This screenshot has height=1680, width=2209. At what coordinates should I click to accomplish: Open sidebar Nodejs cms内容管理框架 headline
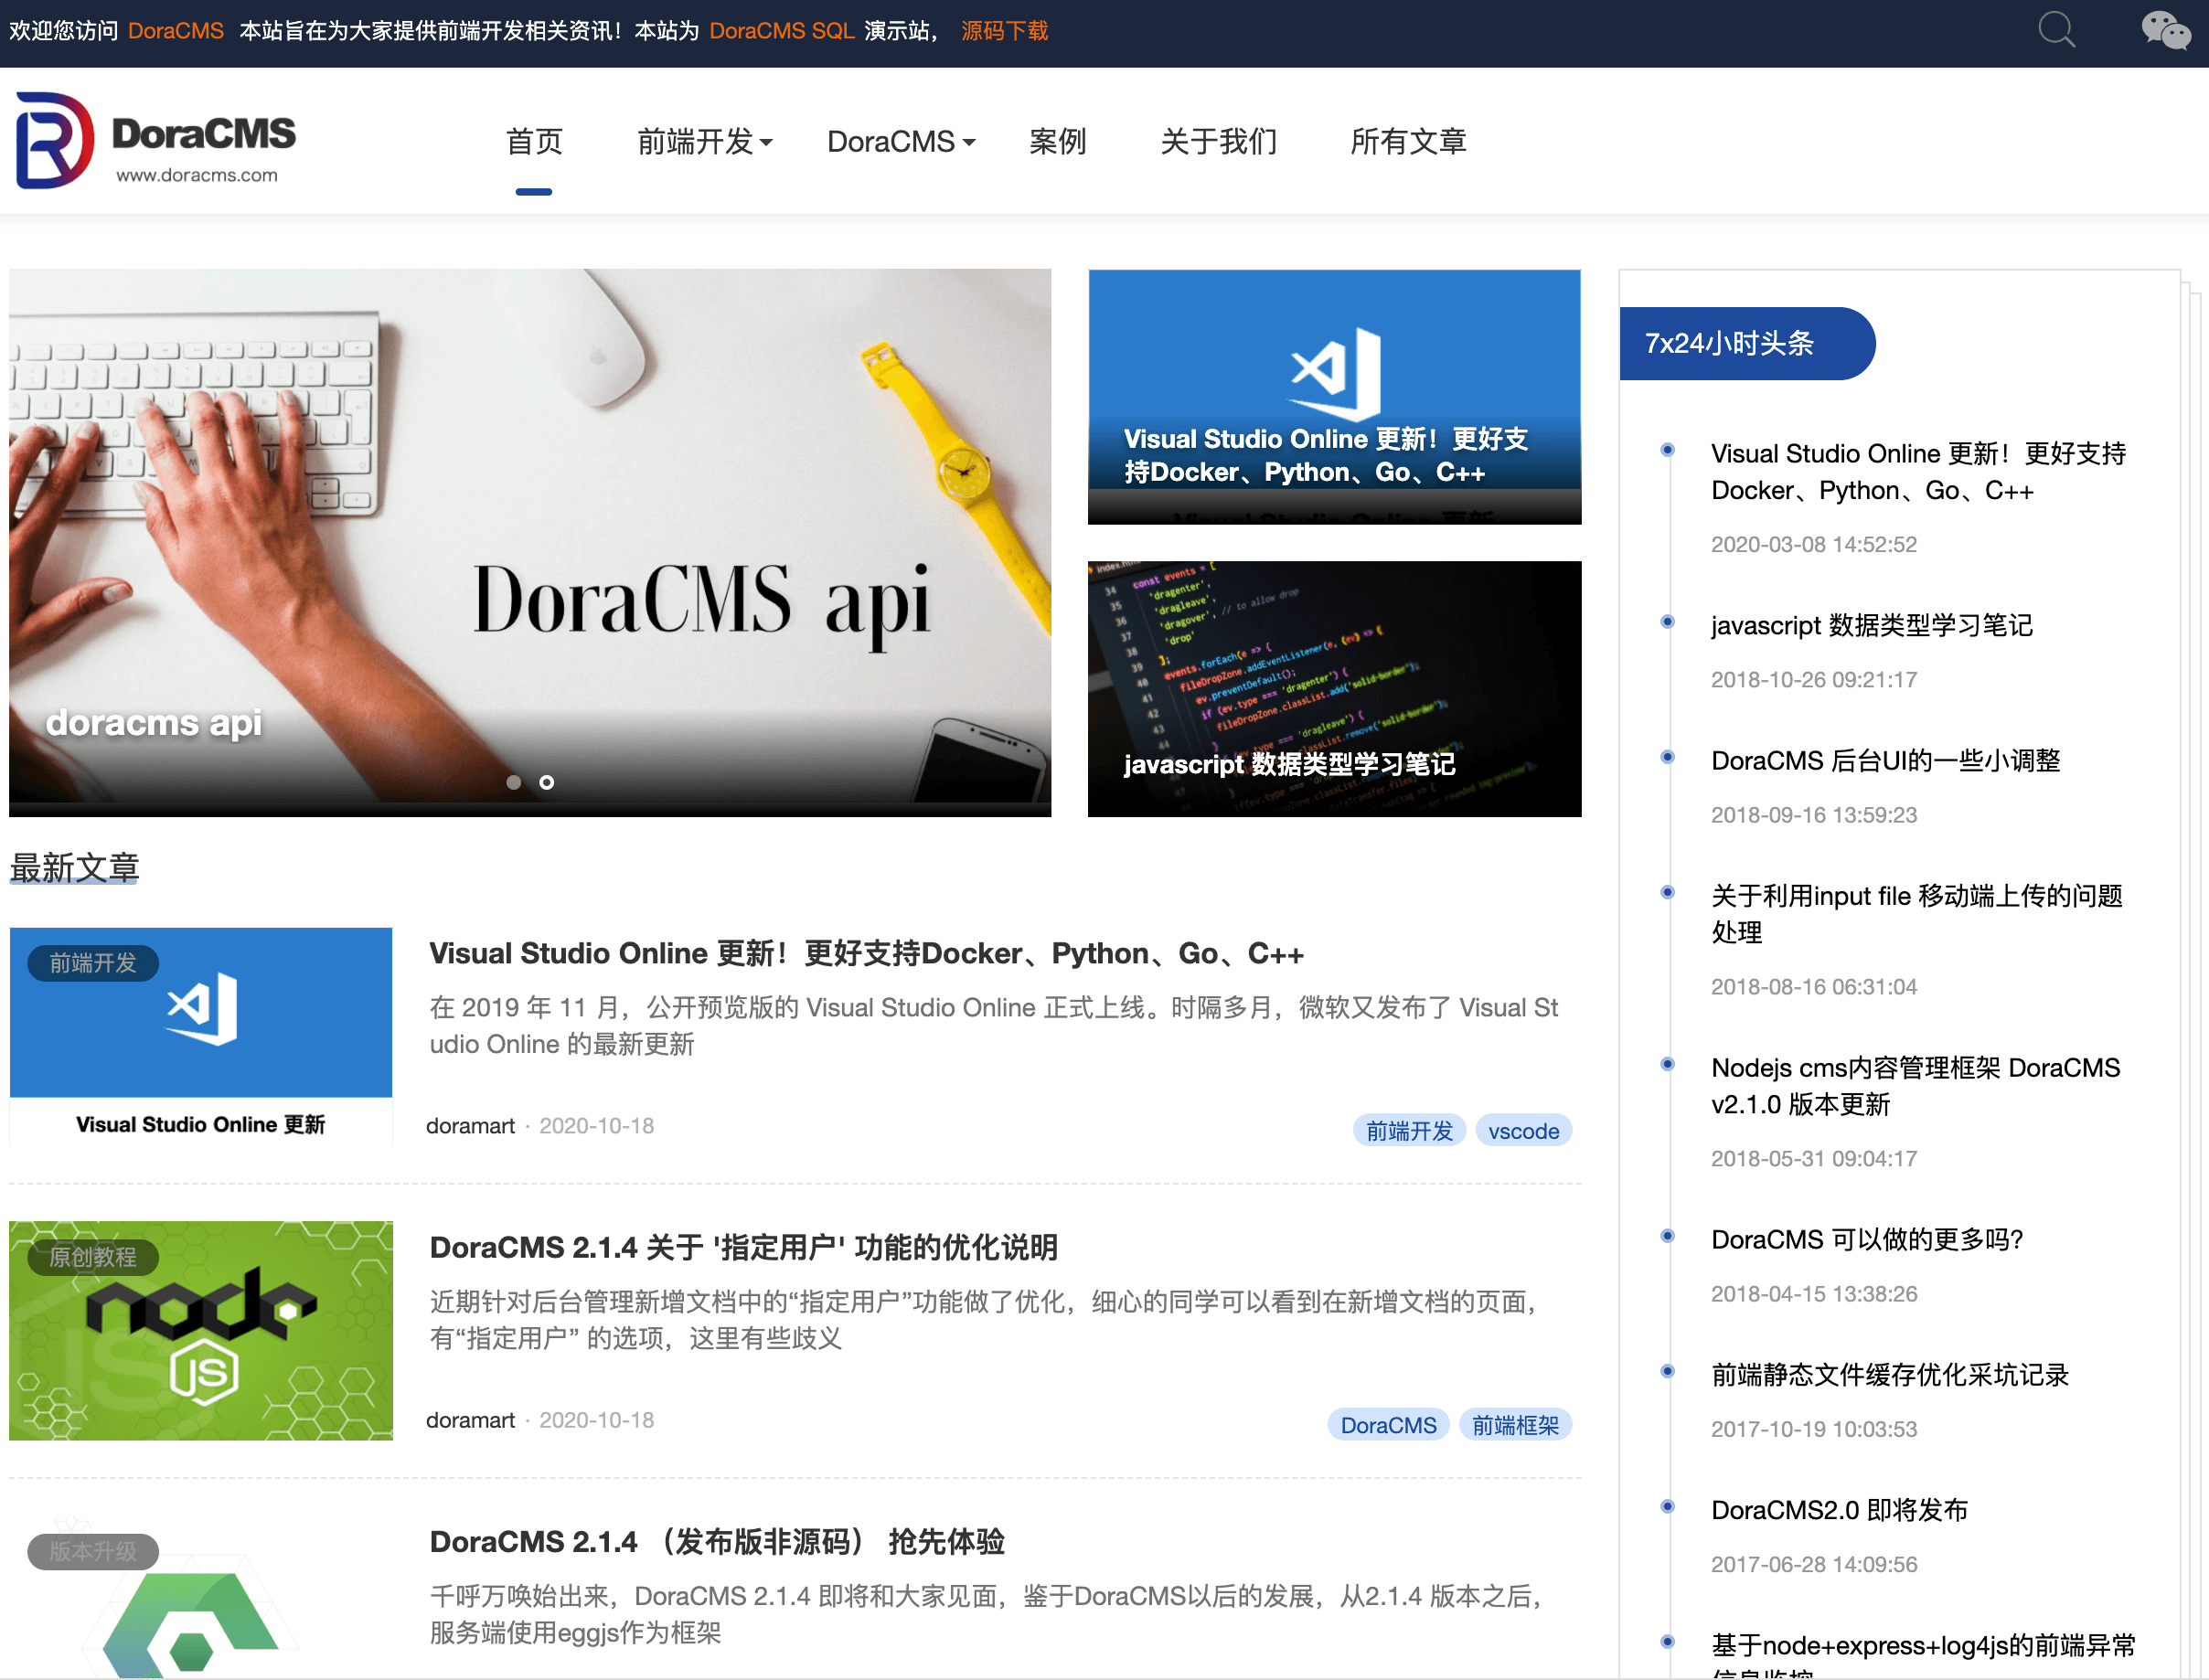click(x=1916, y=1086)
